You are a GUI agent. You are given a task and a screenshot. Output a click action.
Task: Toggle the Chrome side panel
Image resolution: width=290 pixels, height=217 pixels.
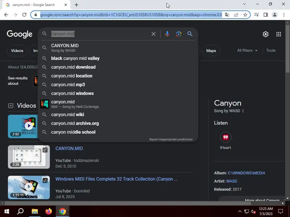[x=266, y=15]
